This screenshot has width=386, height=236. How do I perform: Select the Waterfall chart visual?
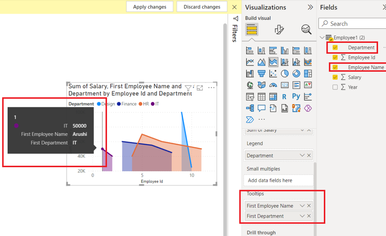(x=250, y=73)
